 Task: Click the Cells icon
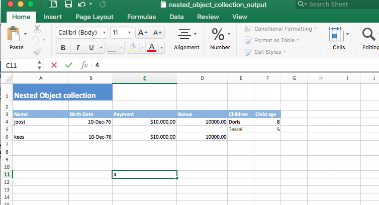pos(336,34)
